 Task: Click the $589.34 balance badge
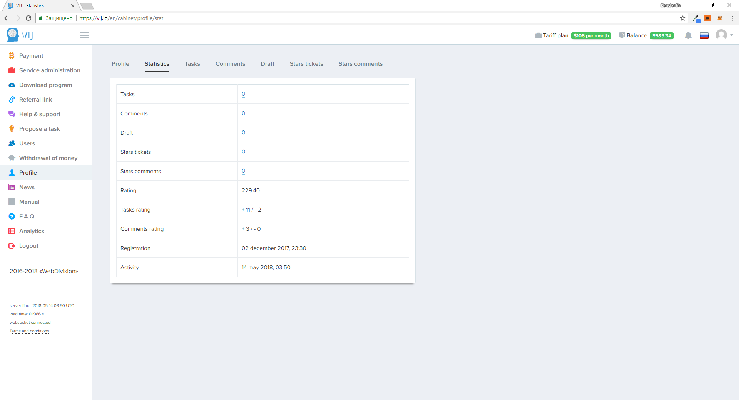coord(662,36)
